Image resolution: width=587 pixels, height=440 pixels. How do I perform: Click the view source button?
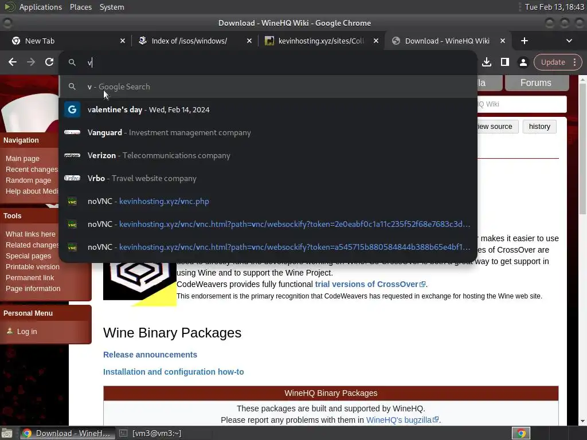(x=498, y=127)
